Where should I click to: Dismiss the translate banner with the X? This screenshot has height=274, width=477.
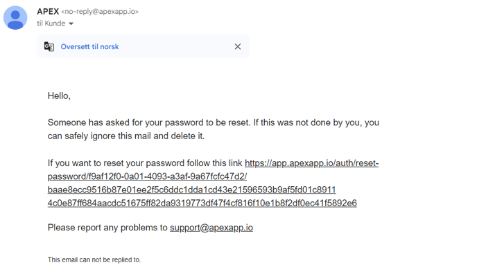coord(238,46)
